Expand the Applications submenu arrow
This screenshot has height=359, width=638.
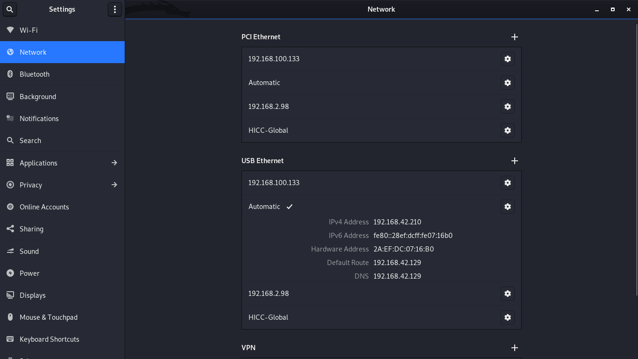[114, 163]
